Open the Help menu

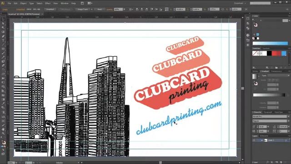click(x=74, y=3)
